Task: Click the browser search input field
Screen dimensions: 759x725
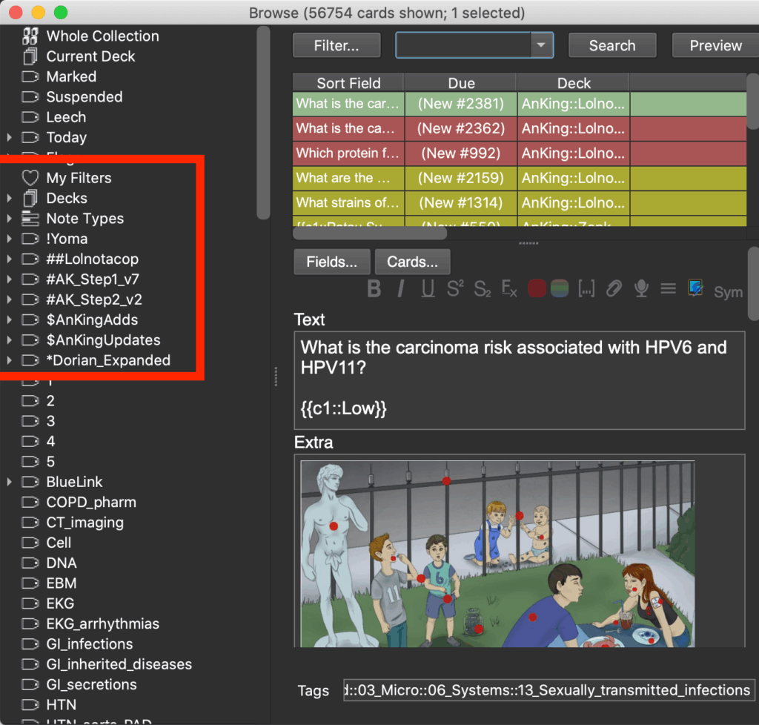Action: coord(463,45)
